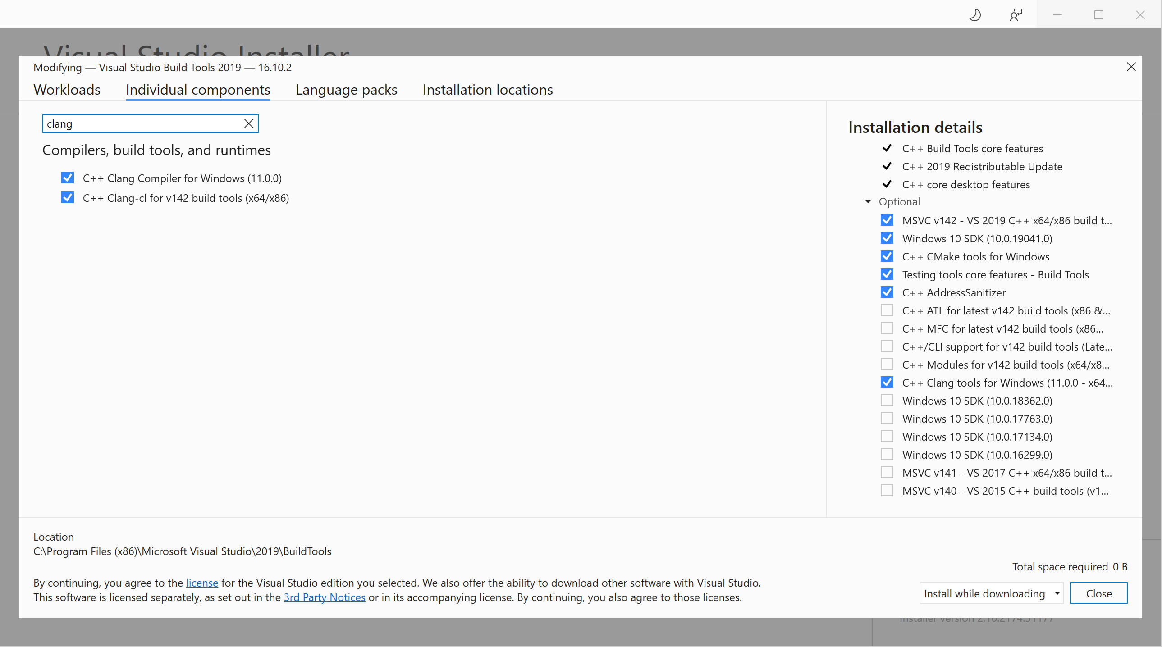
Task: Check Windows 10 SDK (10.0.18362.0)
Action: 887,401
